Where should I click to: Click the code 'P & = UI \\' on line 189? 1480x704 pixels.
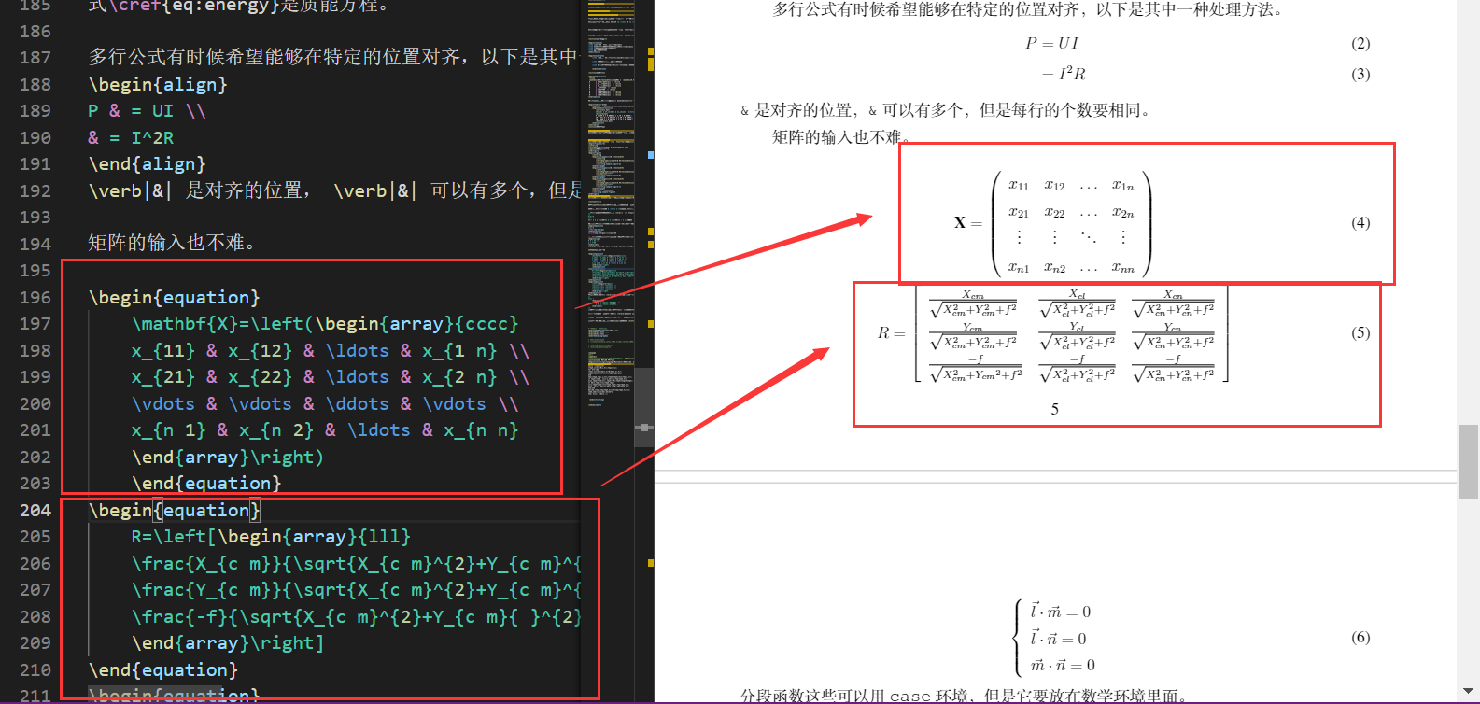click(147, 110)
